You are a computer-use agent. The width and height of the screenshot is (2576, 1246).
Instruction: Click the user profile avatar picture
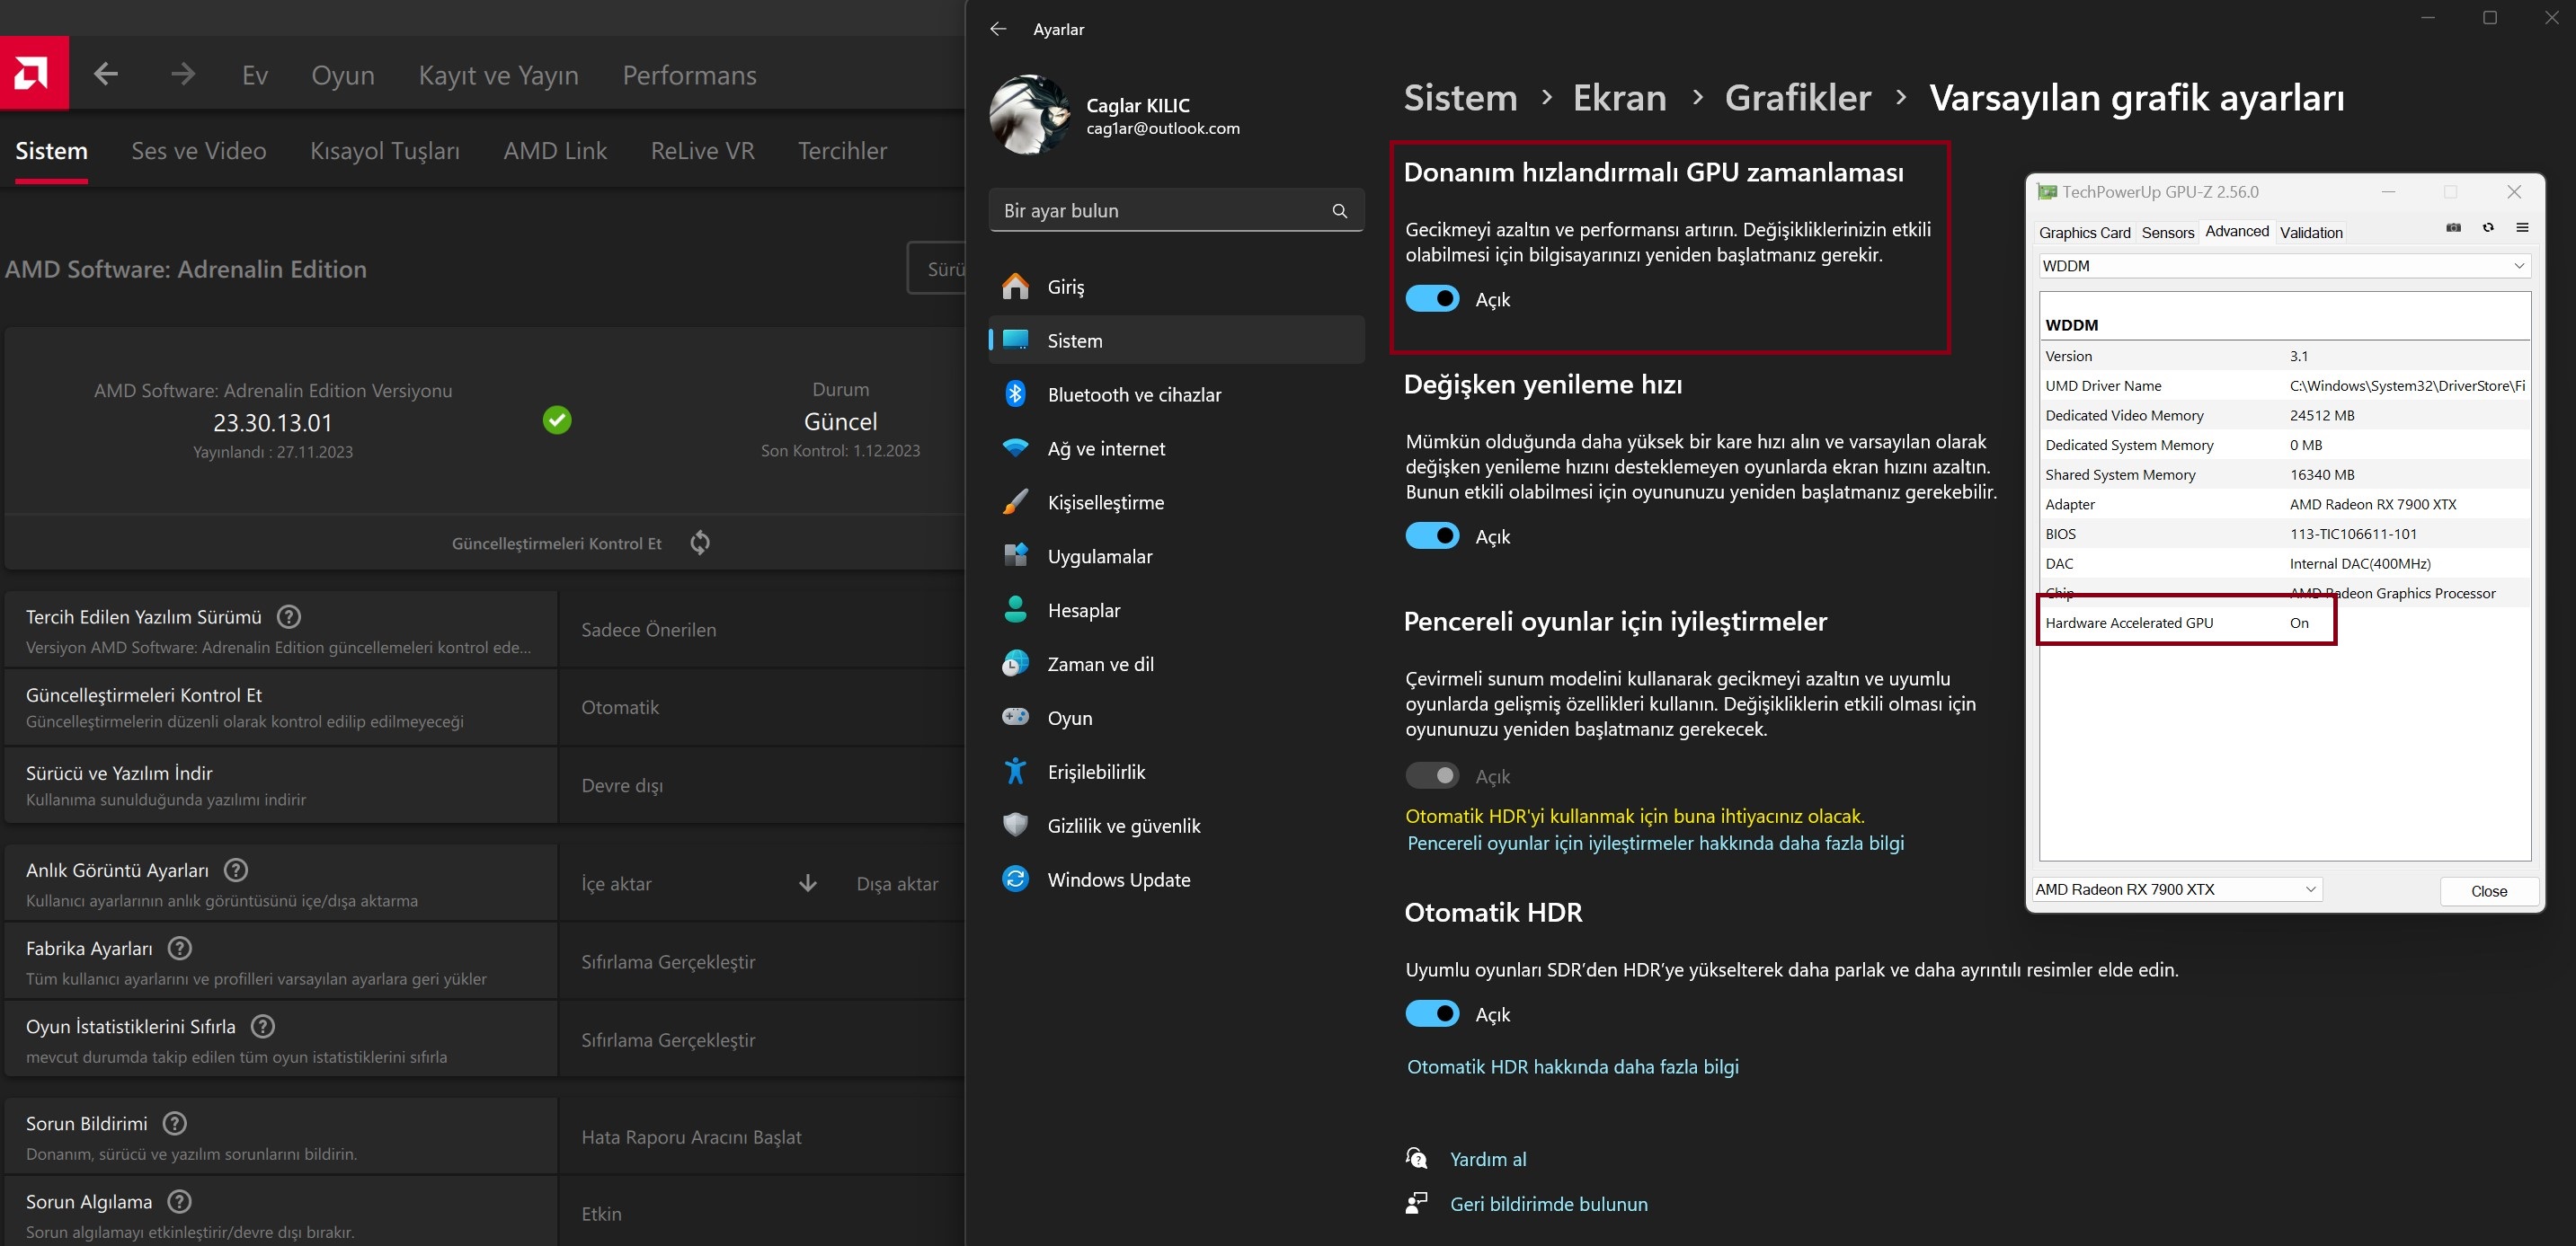coord(1029,115)
